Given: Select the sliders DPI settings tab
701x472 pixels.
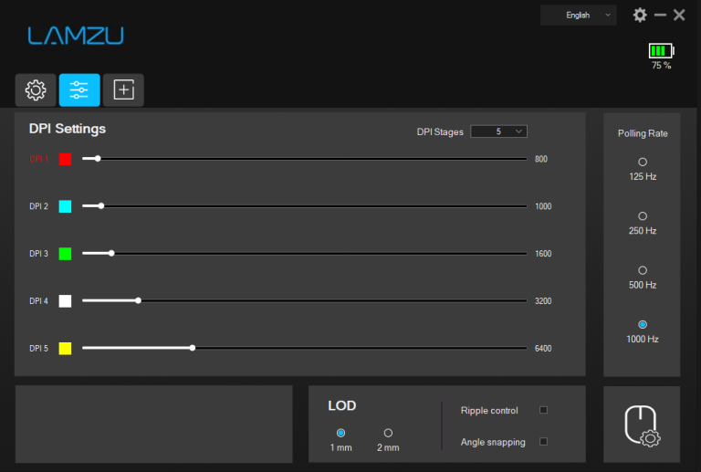Looking at the screenshot, I should coord(79,90).
